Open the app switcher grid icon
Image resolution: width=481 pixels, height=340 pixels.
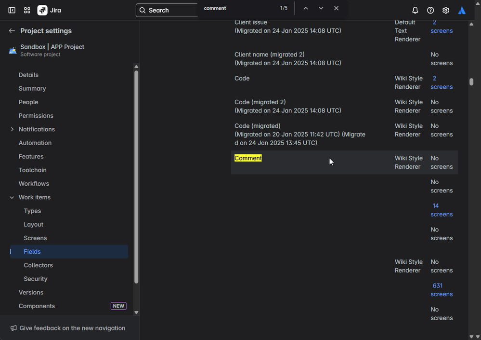pyautogui.click(x=27, y=10)
